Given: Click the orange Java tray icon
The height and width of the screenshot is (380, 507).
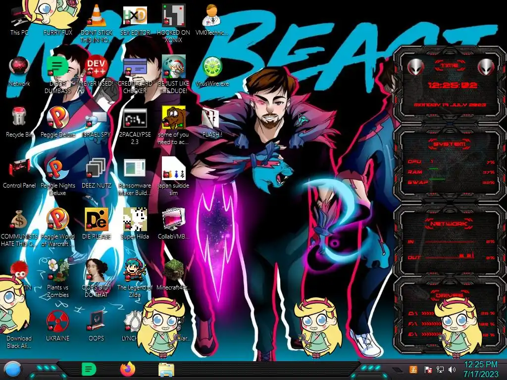Looking at the screenshot, I should tap(413, 369).
